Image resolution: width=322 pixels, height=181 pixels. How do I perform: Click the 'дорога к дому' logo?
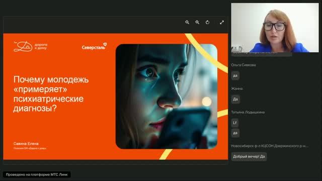point(30,46)
